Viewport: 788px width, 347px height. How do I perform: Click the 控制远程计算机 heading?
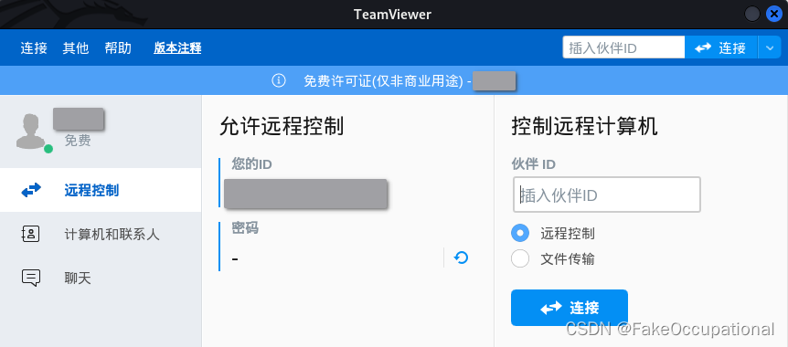pyautogui.click(x=585, y=126)
